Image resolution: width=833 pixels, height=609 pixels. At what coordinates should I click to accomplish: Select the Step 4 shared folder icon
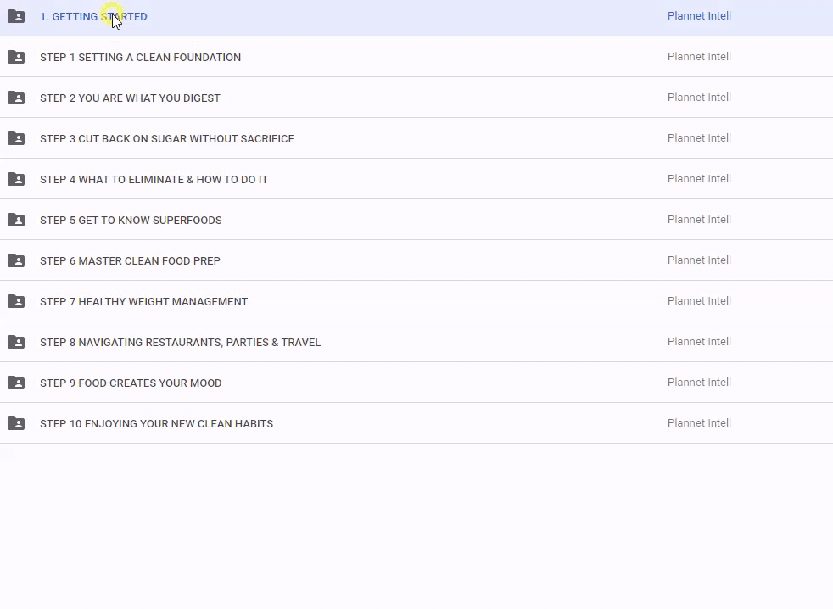pos(16,179)
